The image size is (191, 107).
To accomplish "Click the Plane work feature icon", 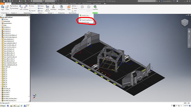I will click(x=69, y=8).
